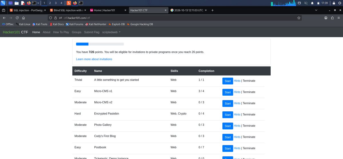The width and height of the screenshot is (343, 159).
Task: Switch to workspace 1
Action: [44, 3]
